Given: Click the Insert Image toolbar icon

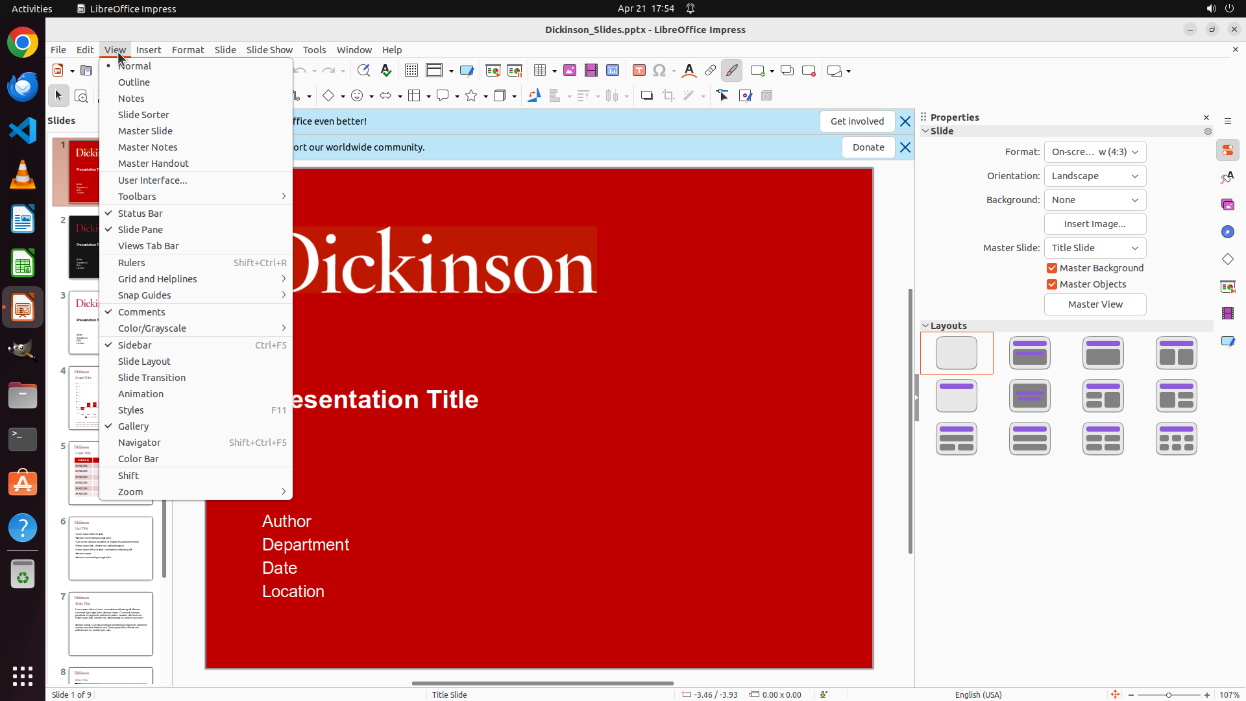Looking at the screenshot, I should tap(570, 71).
